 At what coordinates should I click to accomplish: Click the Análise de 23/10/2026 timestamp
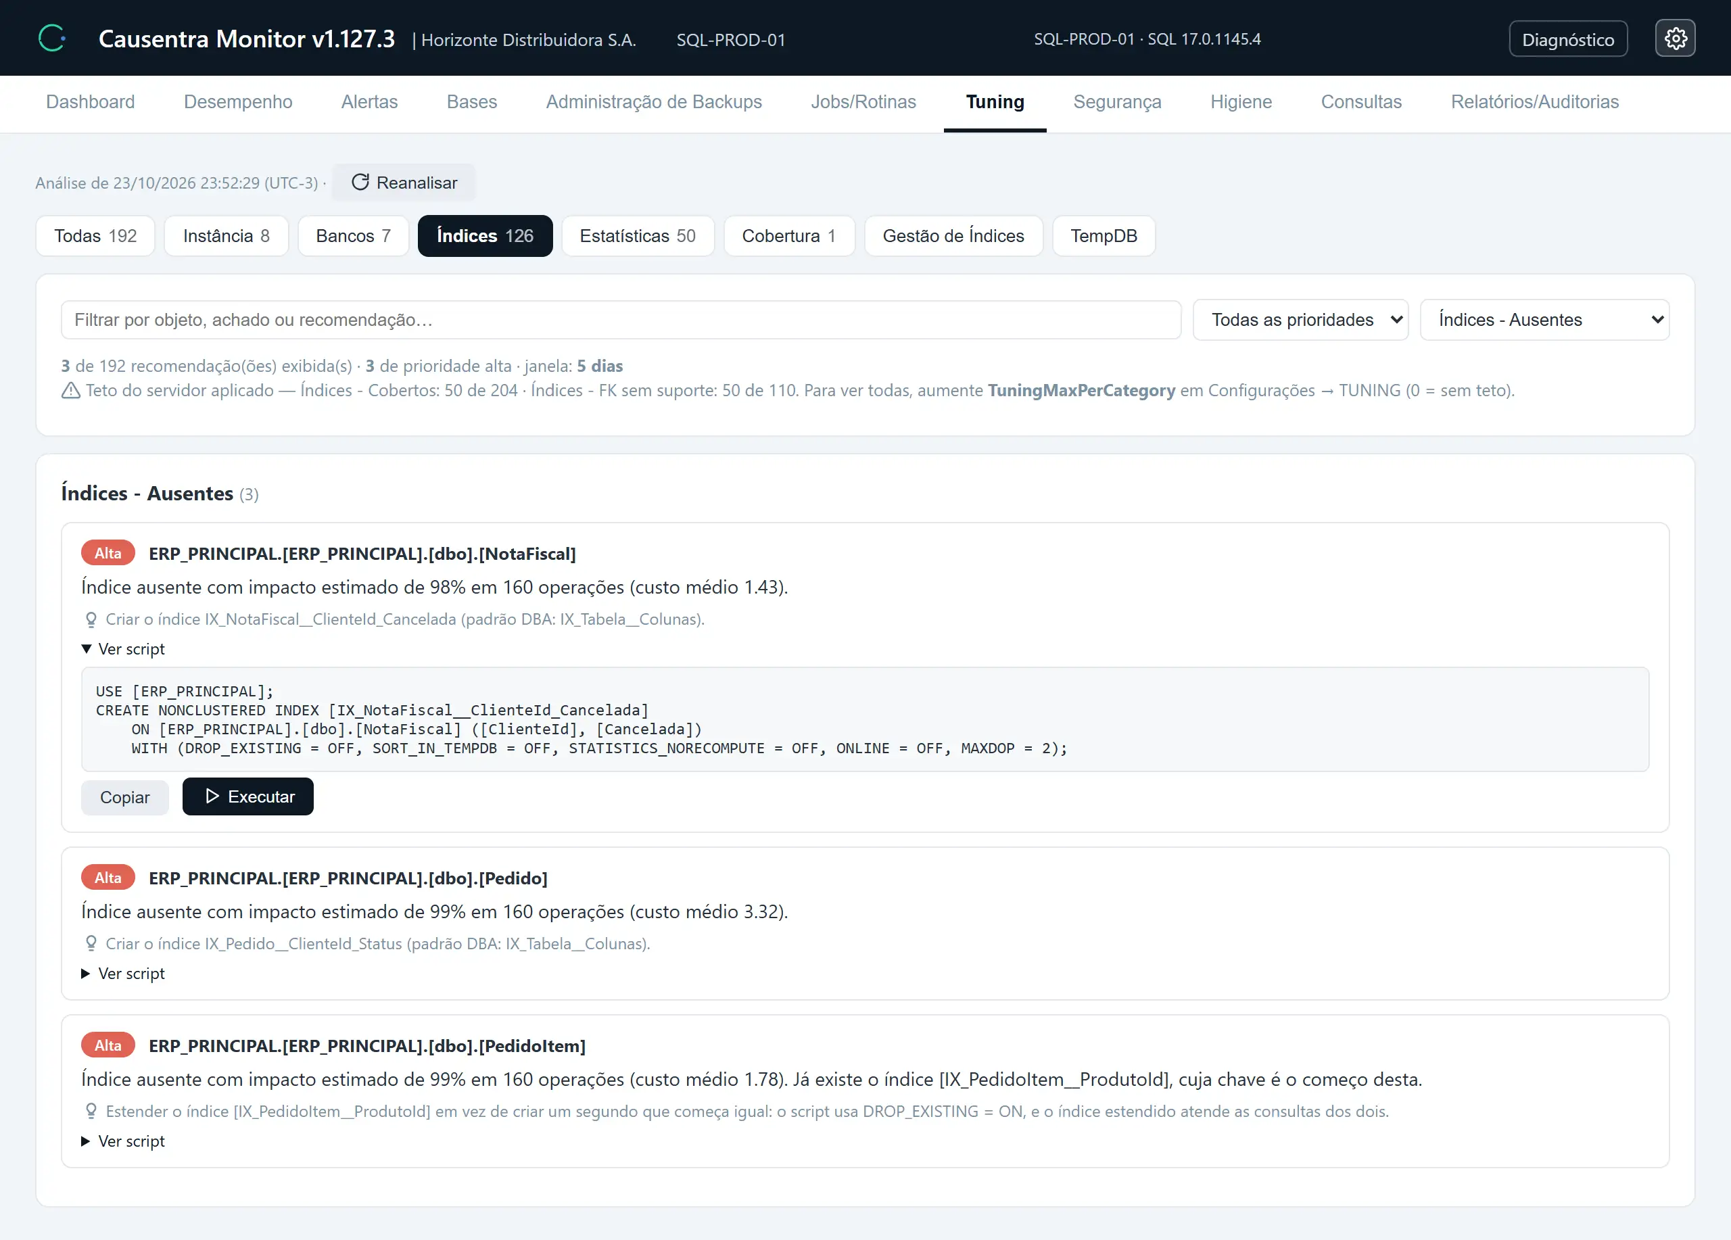click(176, 183)
